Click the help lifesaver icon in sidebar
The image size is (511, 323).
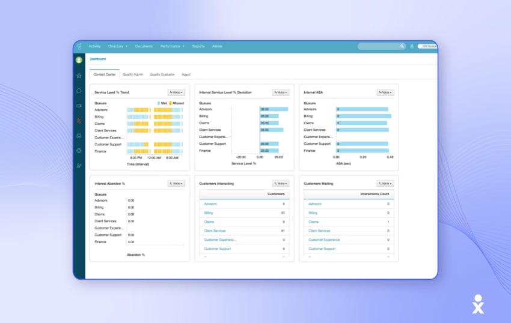point(79,150)
